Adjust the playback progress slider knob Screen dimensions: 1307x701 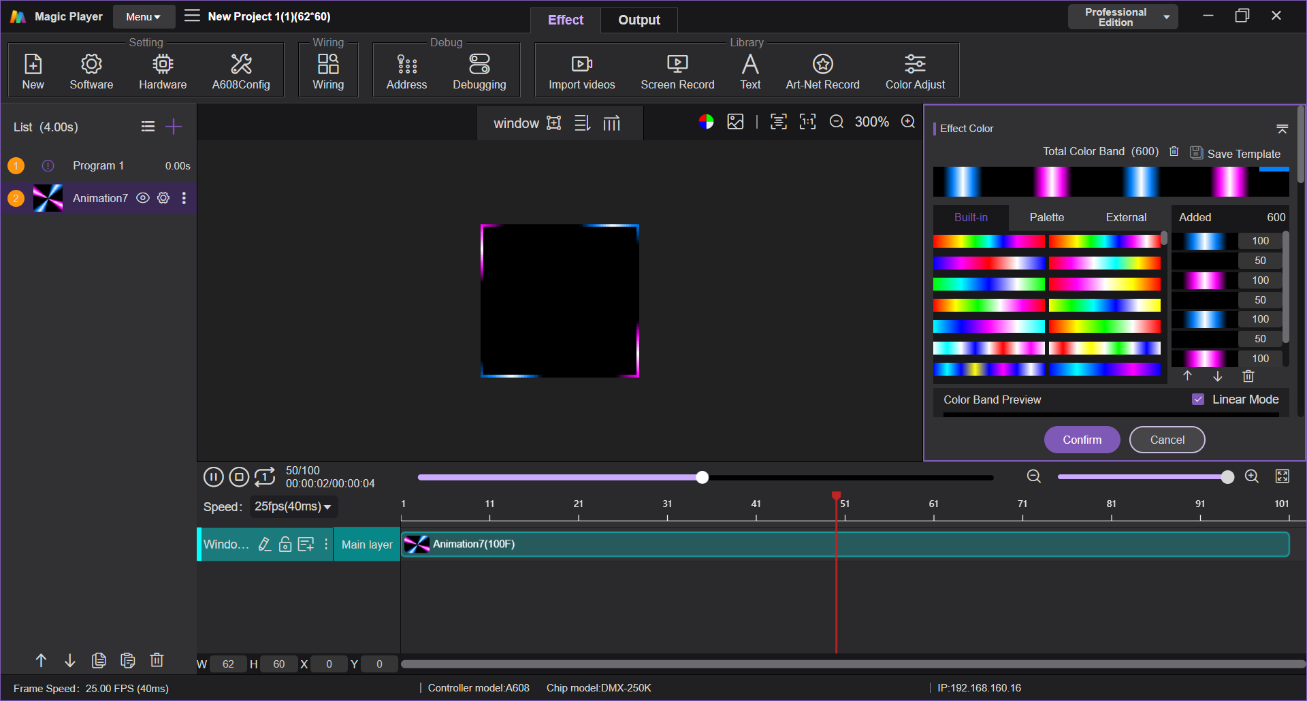click(703, 477)
